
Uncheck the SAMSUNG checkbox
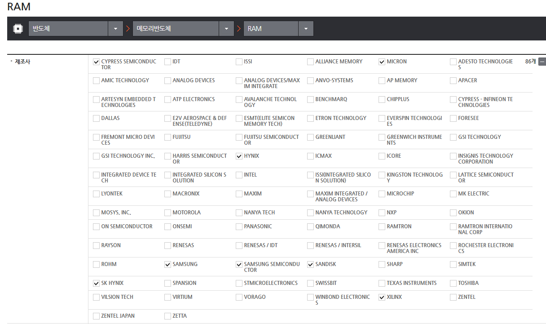click(x=167, y=264)
